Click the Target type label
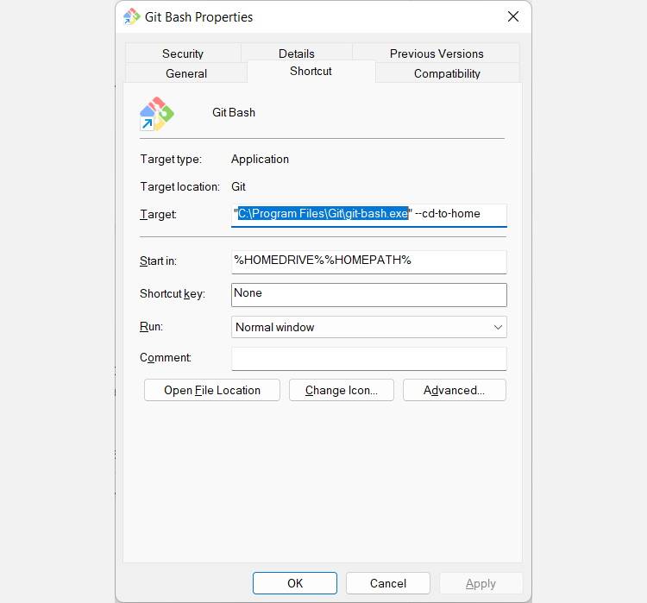647x603 pixels. click(171, 160)
